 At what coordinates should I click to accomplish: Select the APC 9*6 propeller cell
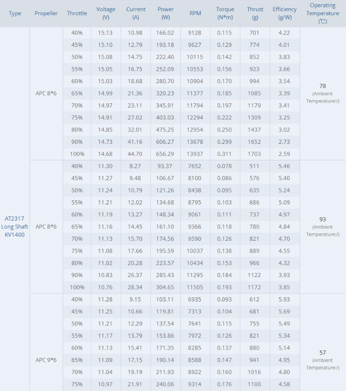point(46,359)
